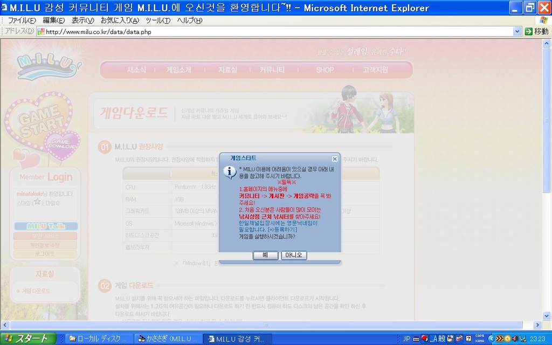Screen dimensions: 552x345
Task: Click the 보안 서비스 button
Action: [x=45, y=236]
